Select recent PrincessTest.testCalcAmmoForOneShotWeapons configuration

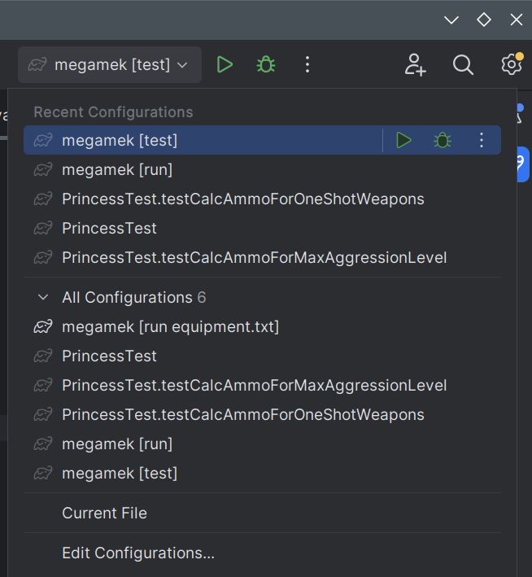pyautogui.click(x=242, y=199)
